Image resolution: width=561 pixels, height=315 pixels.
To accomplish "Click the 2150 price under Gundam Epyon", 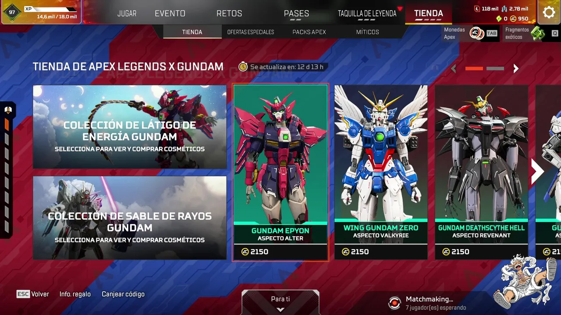I will tap(259, 252).
